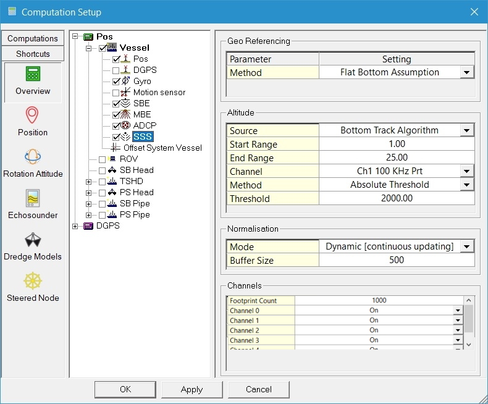Switch to the Computations tab
This screenshot has width=488, height=404.
pos(33,38)
